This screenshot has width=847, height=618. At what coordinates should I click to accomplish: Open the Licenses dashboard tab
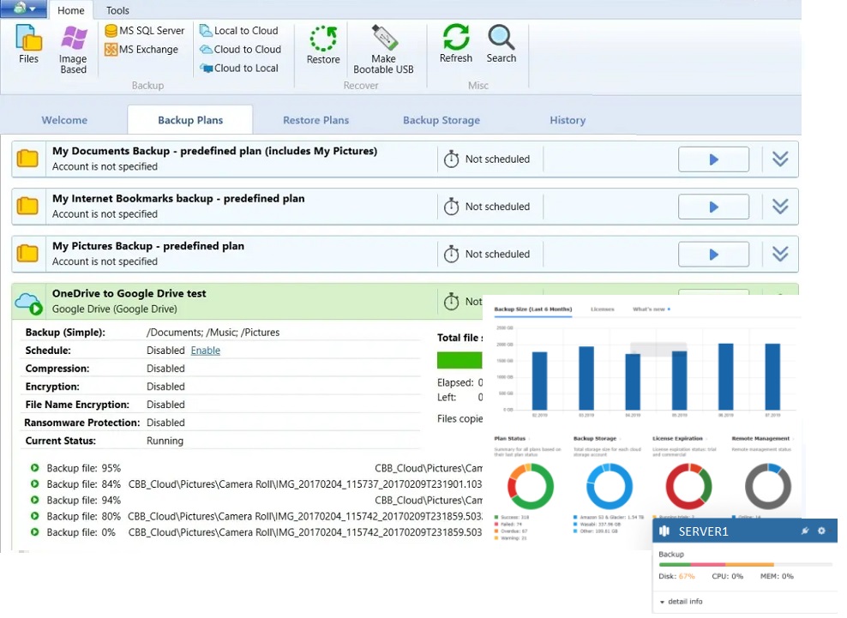(603, 309)
